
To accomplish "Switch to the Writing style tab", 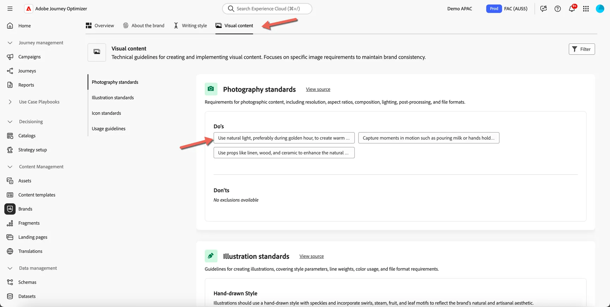I will click(x=190, y=25).
